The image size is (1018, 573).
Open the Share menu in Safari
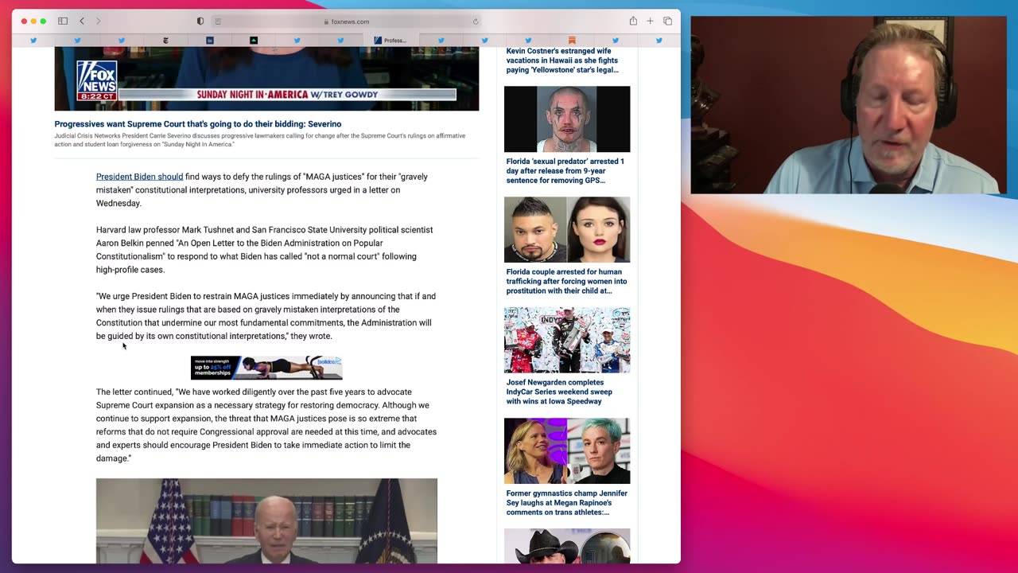click(633, 21)
